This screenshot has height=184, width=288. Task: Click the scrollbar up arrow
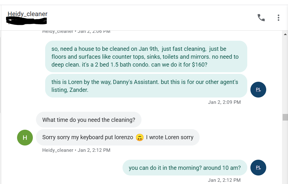click(285, 34)
